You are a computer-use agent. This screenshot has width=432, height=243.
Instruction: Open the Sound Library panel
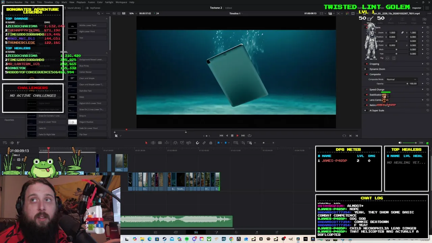point(72,8)
